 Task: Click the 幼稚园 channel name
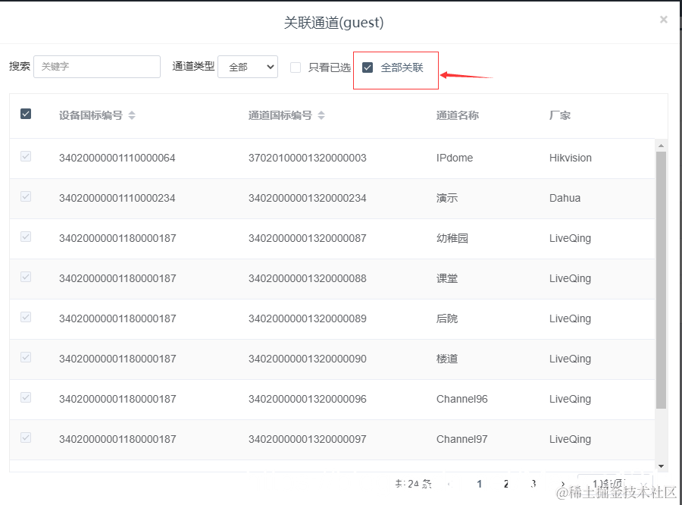click(x=452, y=238)
